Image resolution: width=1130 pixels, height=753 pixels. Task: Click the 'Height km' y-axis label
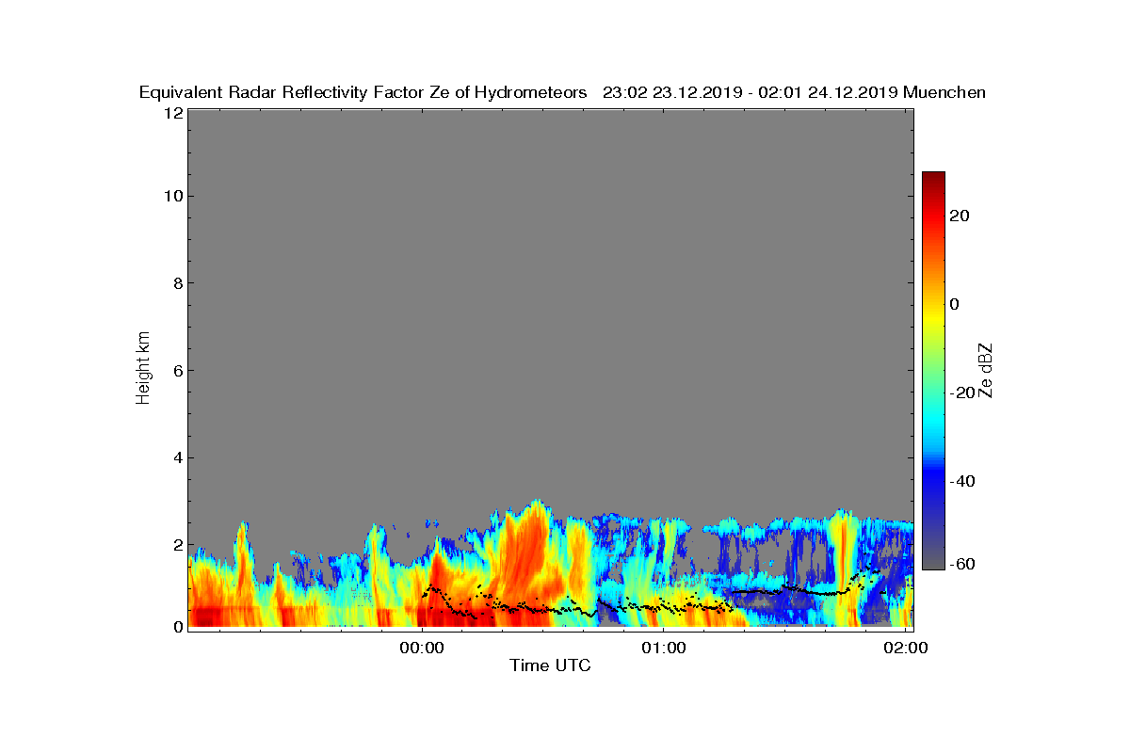[143, 368]
